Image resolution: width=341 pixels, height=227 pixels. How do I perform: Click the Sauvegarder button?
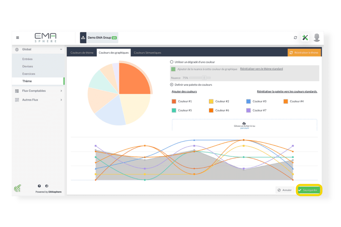pos(309,190)
